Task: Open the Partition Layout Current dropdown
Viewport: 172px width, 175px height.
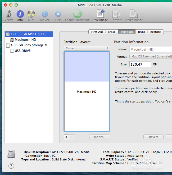Action: 87,48
